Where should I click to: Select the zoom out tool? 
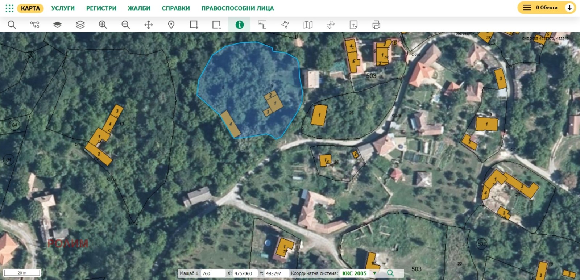(125, 25)
